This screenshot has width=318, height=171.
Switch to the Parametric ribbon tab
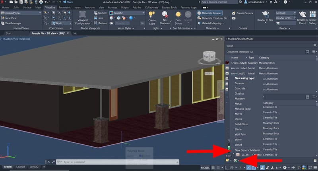tap(64, 7)
